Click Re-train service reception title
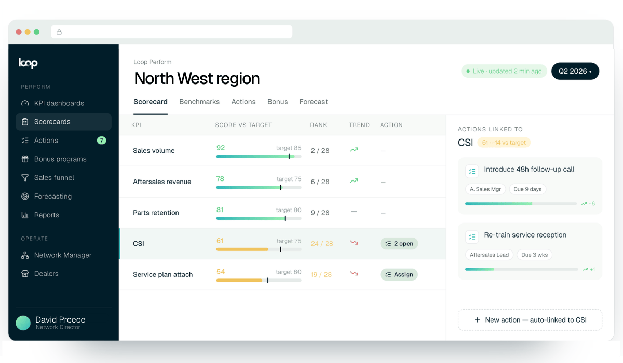Screen dimensions: 623x363 click(525, 235)
